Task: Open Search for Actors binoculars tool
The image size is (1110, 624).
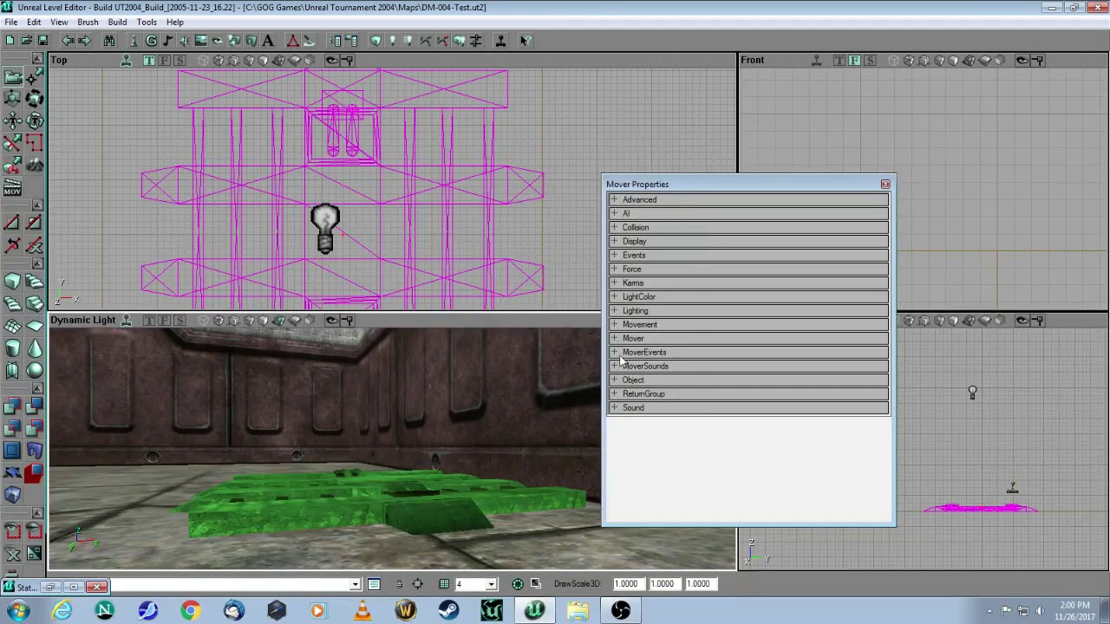Action: coord(109,41)
